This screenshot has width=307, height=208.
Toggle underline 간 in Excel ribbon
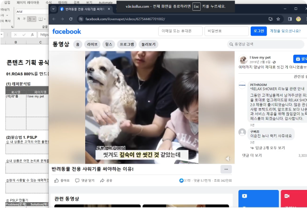point(30,19)
